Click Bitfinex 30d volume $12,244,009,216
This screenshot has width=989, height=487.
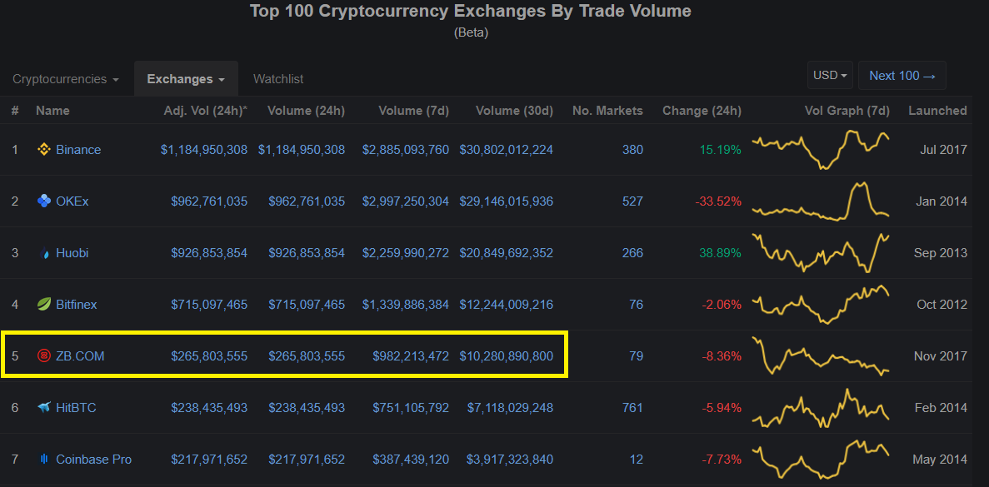tap(507, 305)
